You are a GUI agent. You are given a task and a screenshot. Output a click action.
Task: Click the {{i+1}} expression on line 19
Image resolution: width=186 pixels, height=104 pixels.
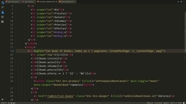point(60,55)
